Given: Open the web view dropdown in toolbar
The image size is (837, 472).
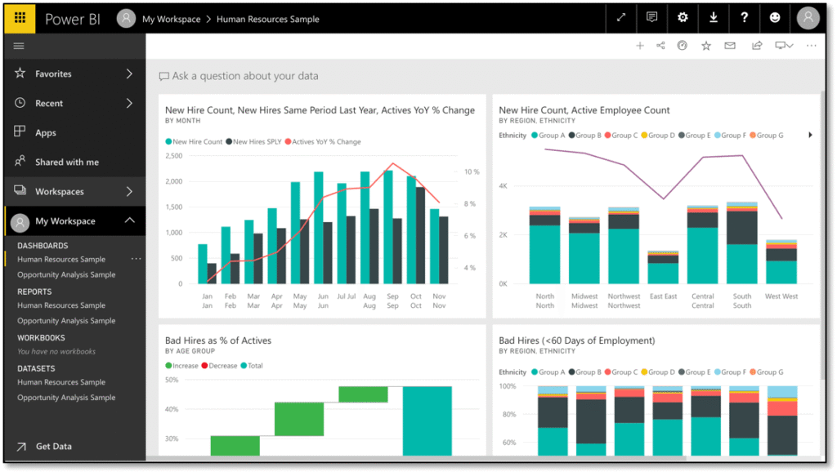Looking at the screenshot, I should point(784,46).
